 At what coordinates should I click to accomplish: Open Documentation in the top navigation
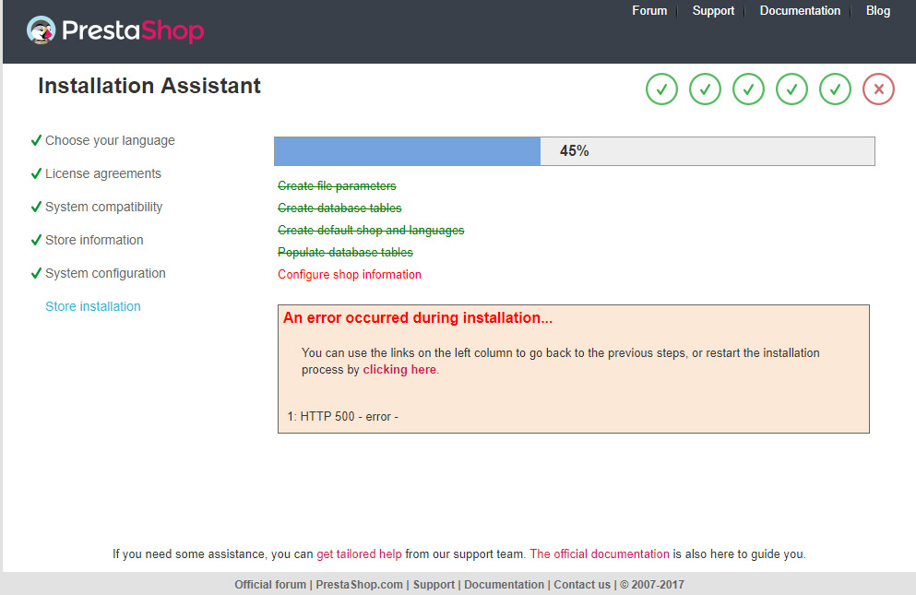click(x=800, y=10)
